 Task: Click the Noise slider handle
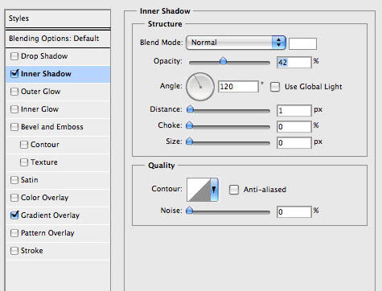190,211
